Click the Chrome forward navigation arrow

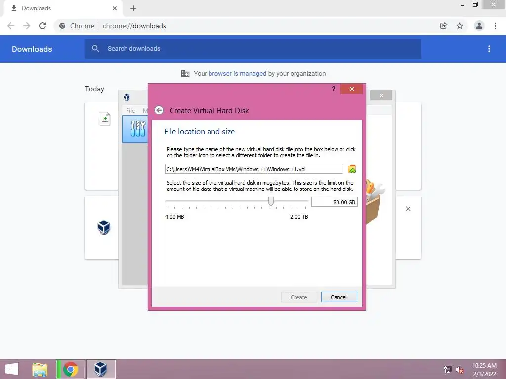coord(27,26)
